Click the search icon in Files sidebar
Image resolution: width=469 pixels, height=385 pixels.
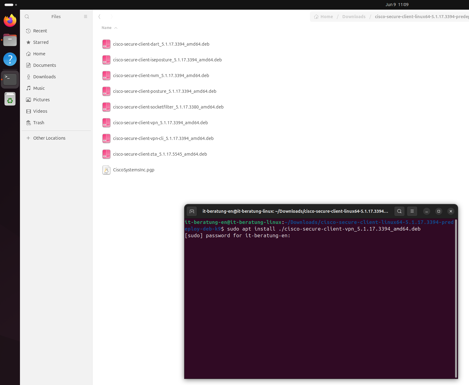[x=27, y=17]
